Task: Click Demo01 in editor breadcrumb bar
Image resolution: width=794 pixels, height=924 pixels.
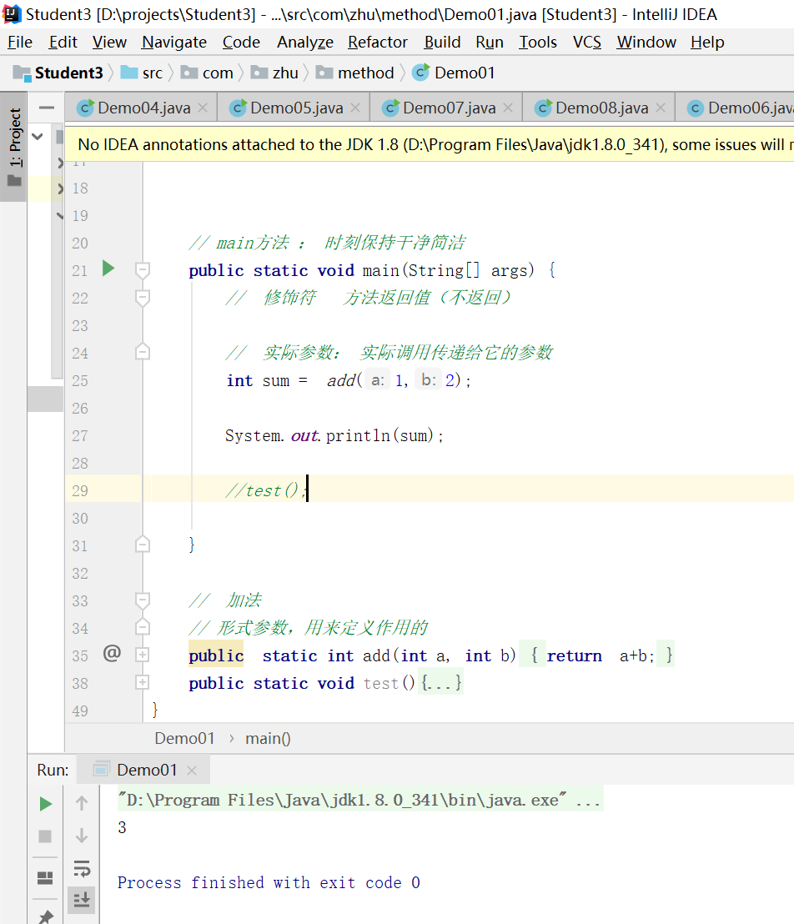Action: [184, 738]
